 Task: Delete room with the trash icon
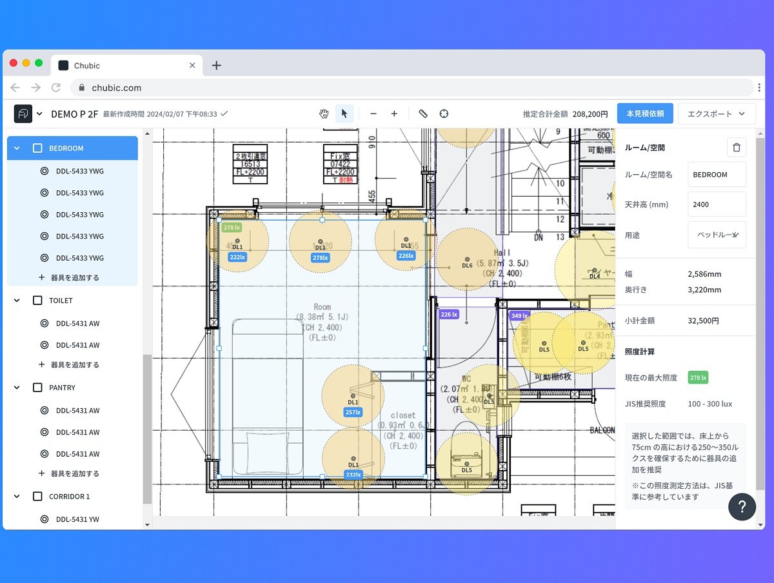coord(737,147)
